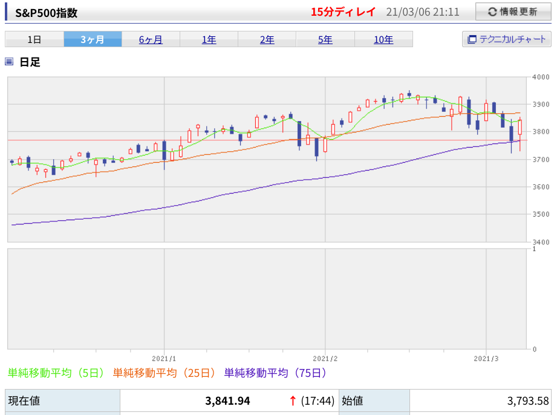Click the 3400 price axis label
This screenshot has width=554, height=415.
(x=541, y=242)
